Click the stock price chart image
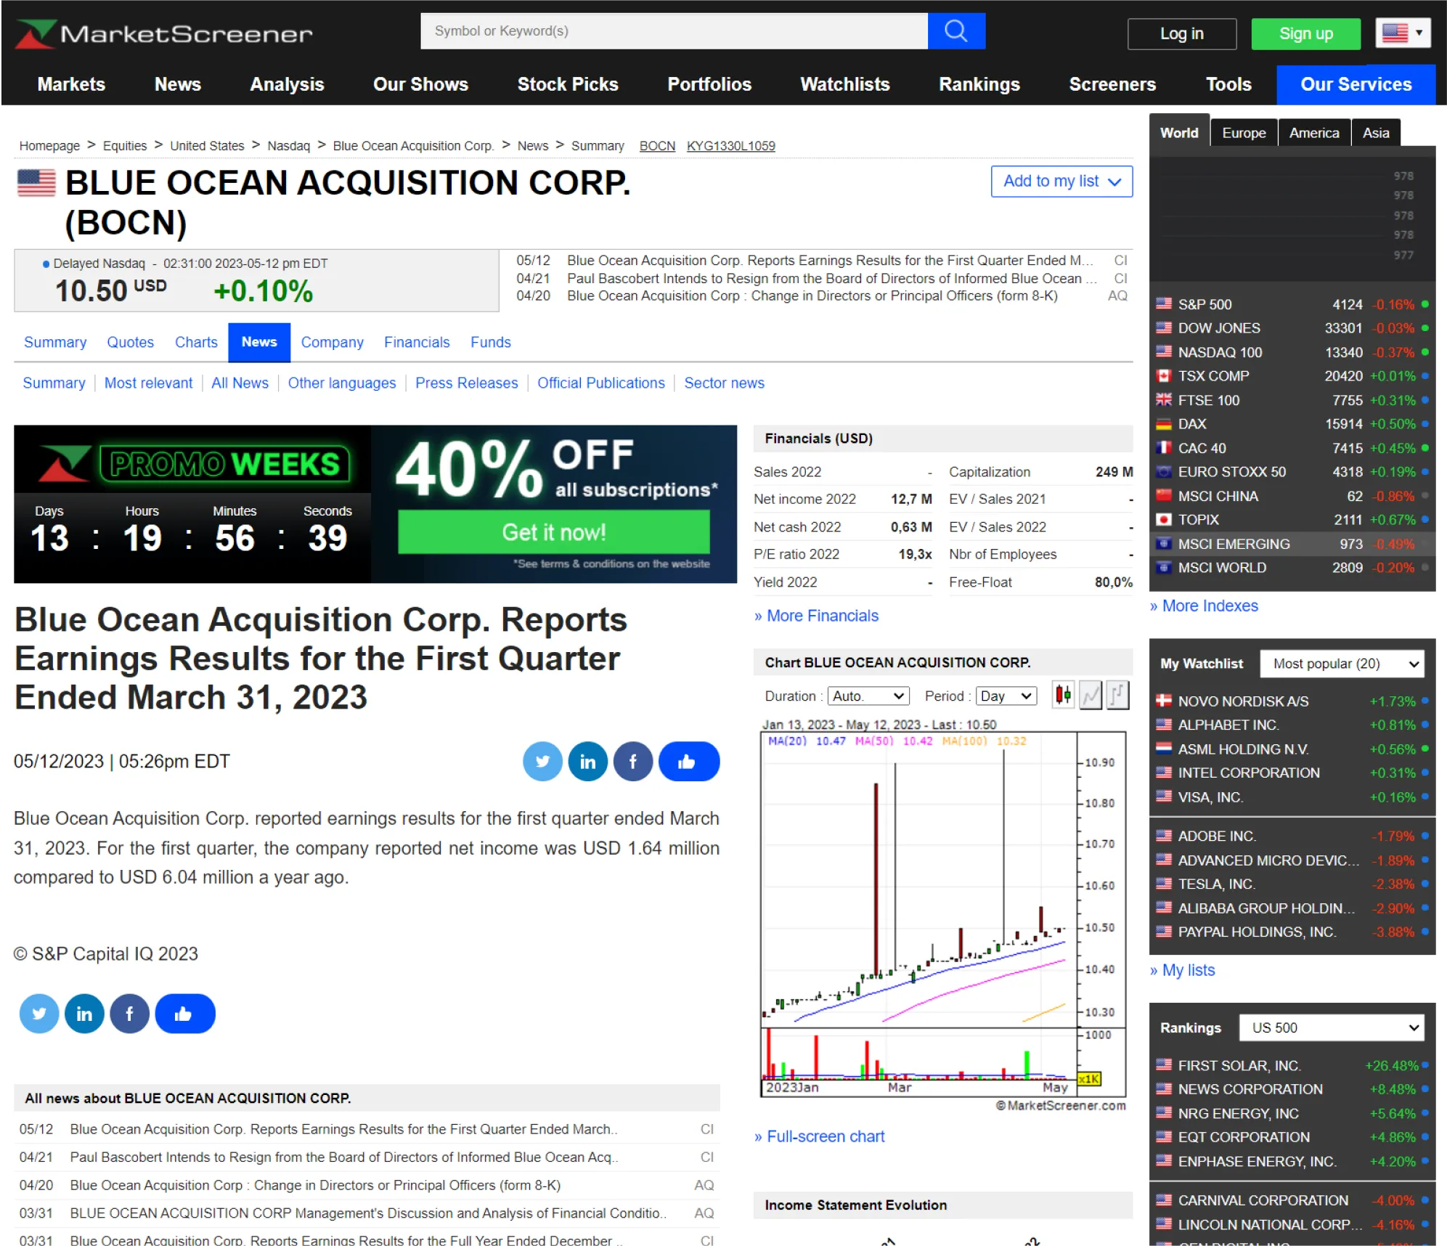The image size is (1447, 1246). click(943, 913)
